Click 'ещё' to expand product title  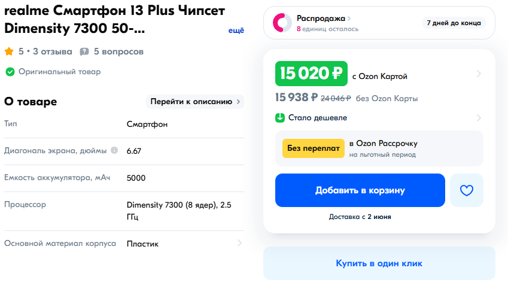[x=236, y=30]
